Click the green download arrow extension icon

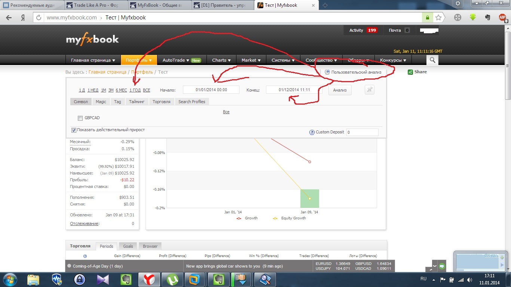point(473,17)
